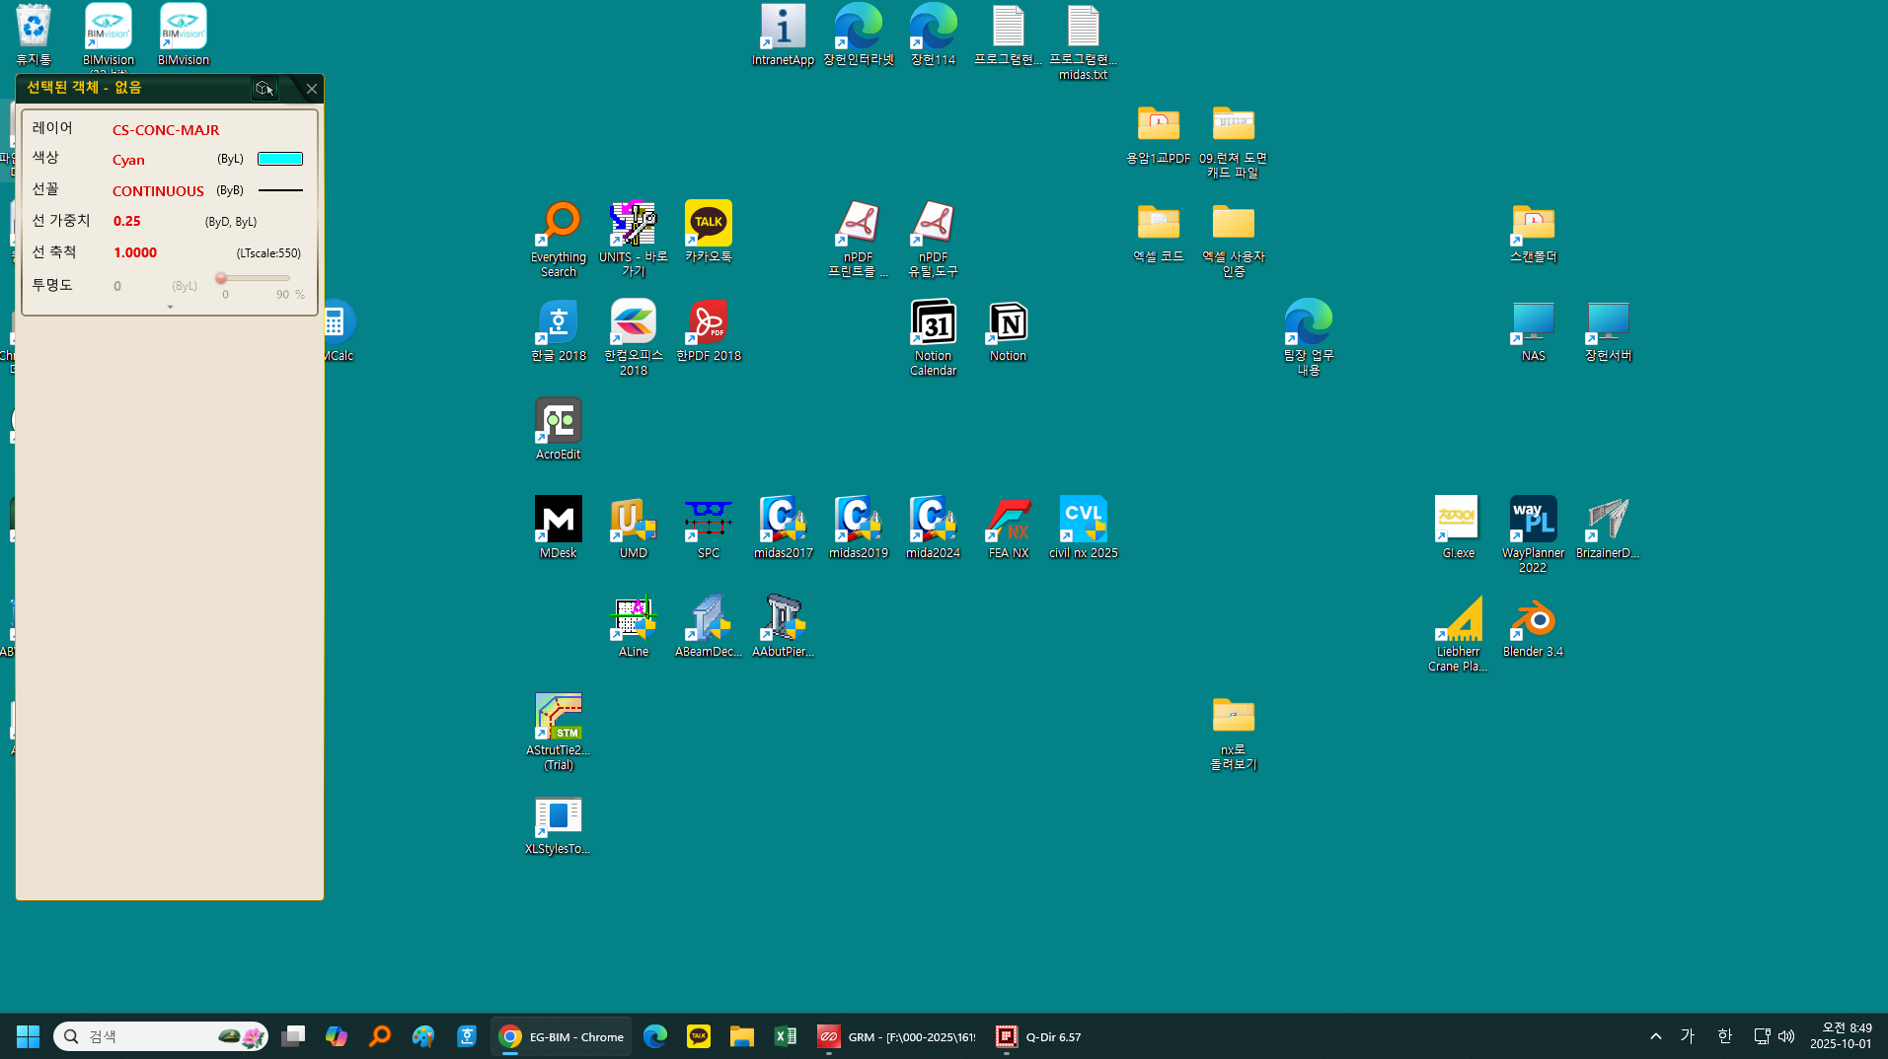Click the 투명도 transparency slider

pos(255,278)
